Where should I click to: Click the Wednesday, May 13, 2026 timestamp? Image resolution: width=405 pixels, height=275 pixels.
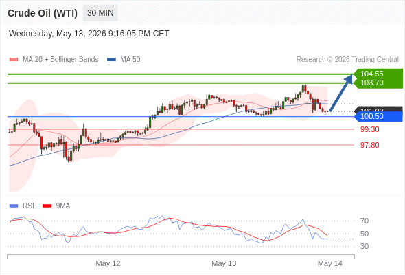coord(89,34)
